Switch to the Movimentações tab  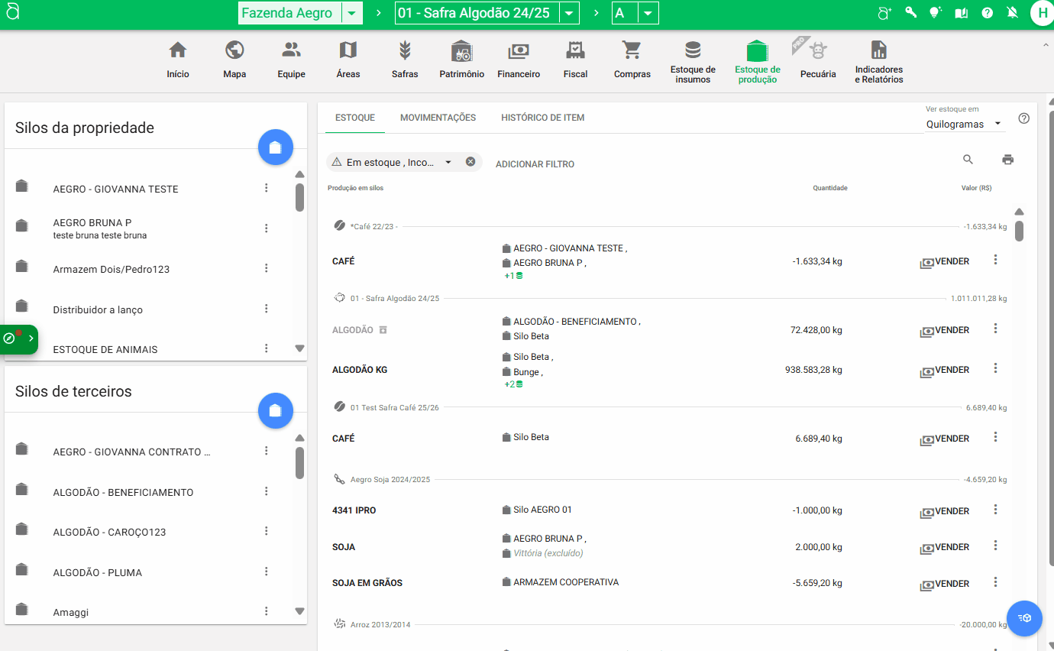(438, 118)
